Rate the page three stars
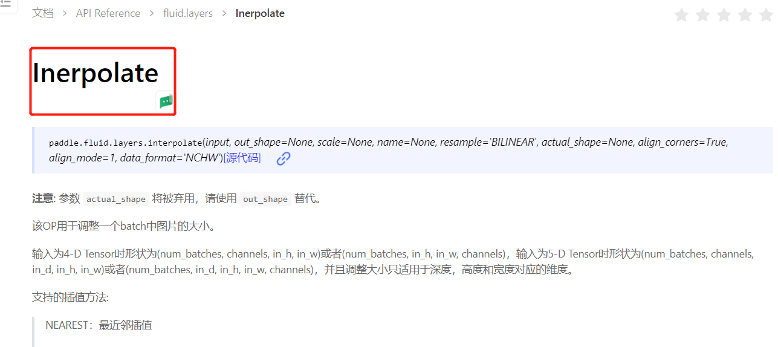The height and width of the screenshot is (347, 778). coord(724,15)
